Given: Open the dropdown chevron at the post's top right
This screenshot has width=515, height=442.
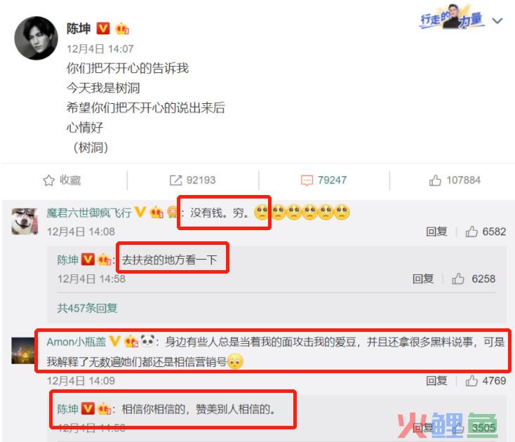Looking at the screenshot, I should pyautogui.click(x=497, y=21).
